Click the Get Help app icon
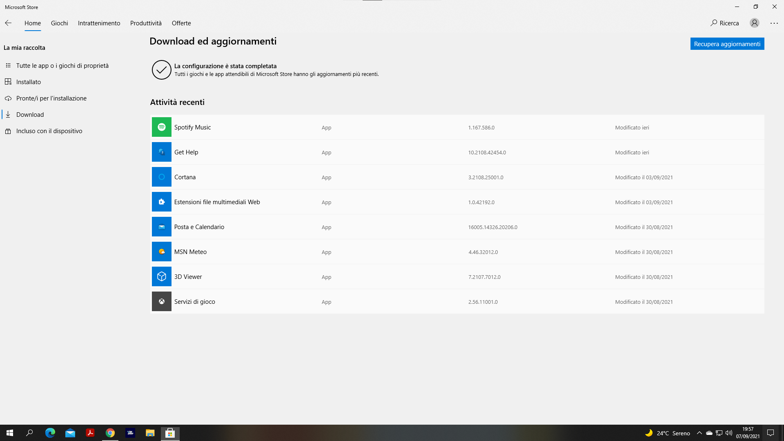Screen dimensions: 784x441 (x=161, y=152)
